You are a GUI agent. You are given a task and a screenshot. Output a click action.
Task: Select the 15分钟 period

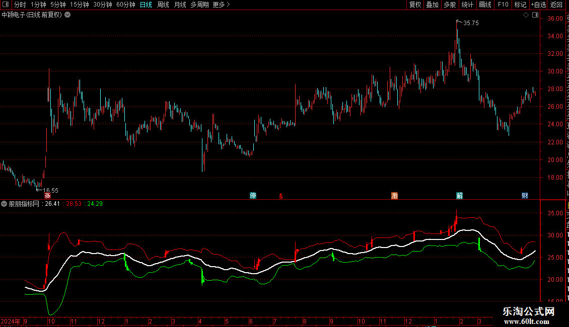pos(80,5)
